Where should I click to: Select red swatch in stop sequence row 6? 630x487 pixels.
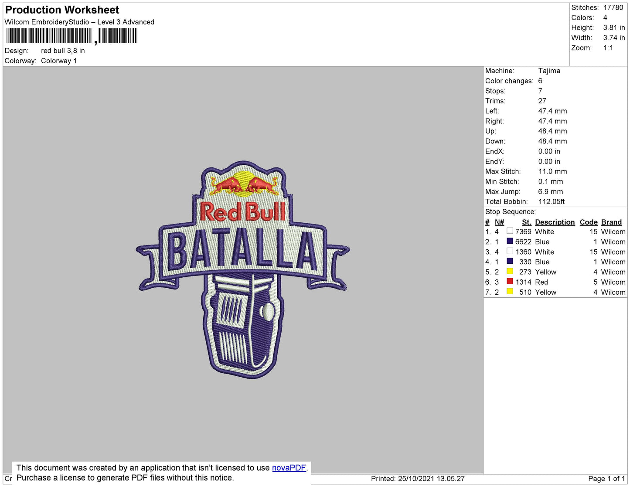pyautogui.click(x=510, y=281)
